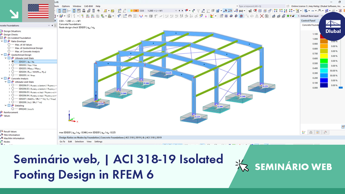Click the bright green 0.600 legend swatch
Viewport: 345px width, 194px height.
(x=324, y=61)
